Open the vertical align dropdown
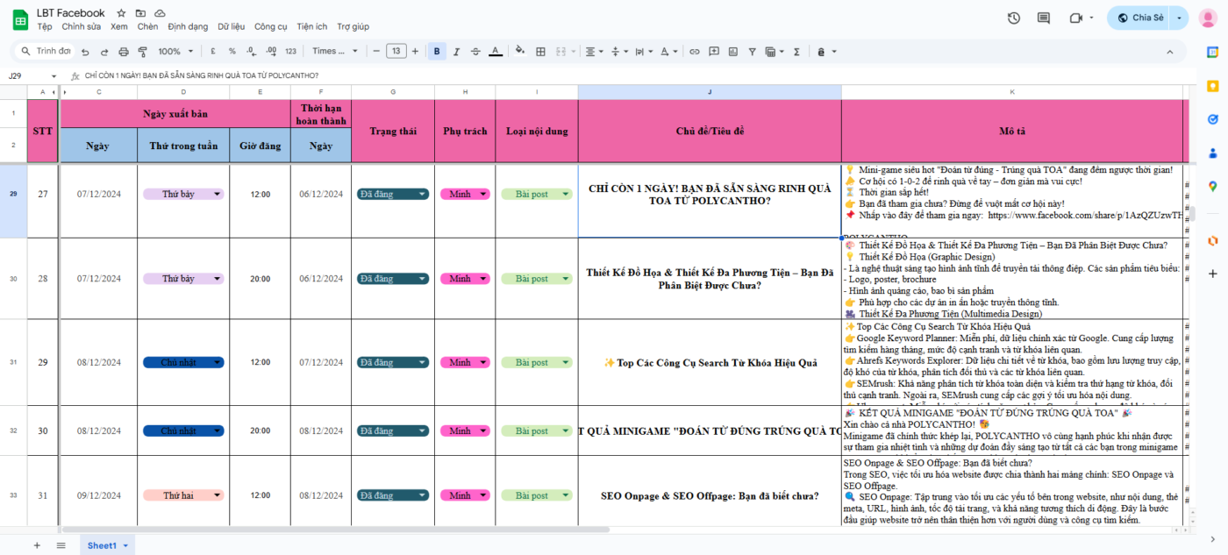 [618, 52]
